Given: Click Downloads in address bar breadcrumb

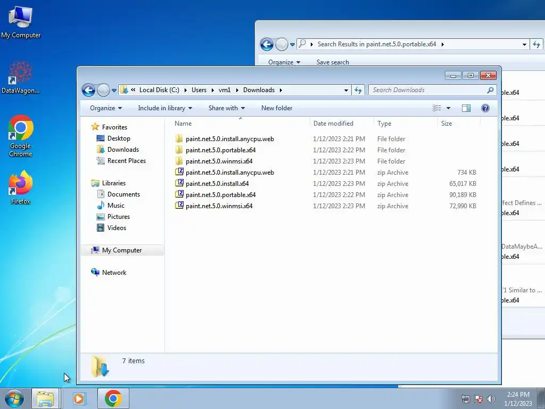Looking at the screenshot, I should 259,90.
